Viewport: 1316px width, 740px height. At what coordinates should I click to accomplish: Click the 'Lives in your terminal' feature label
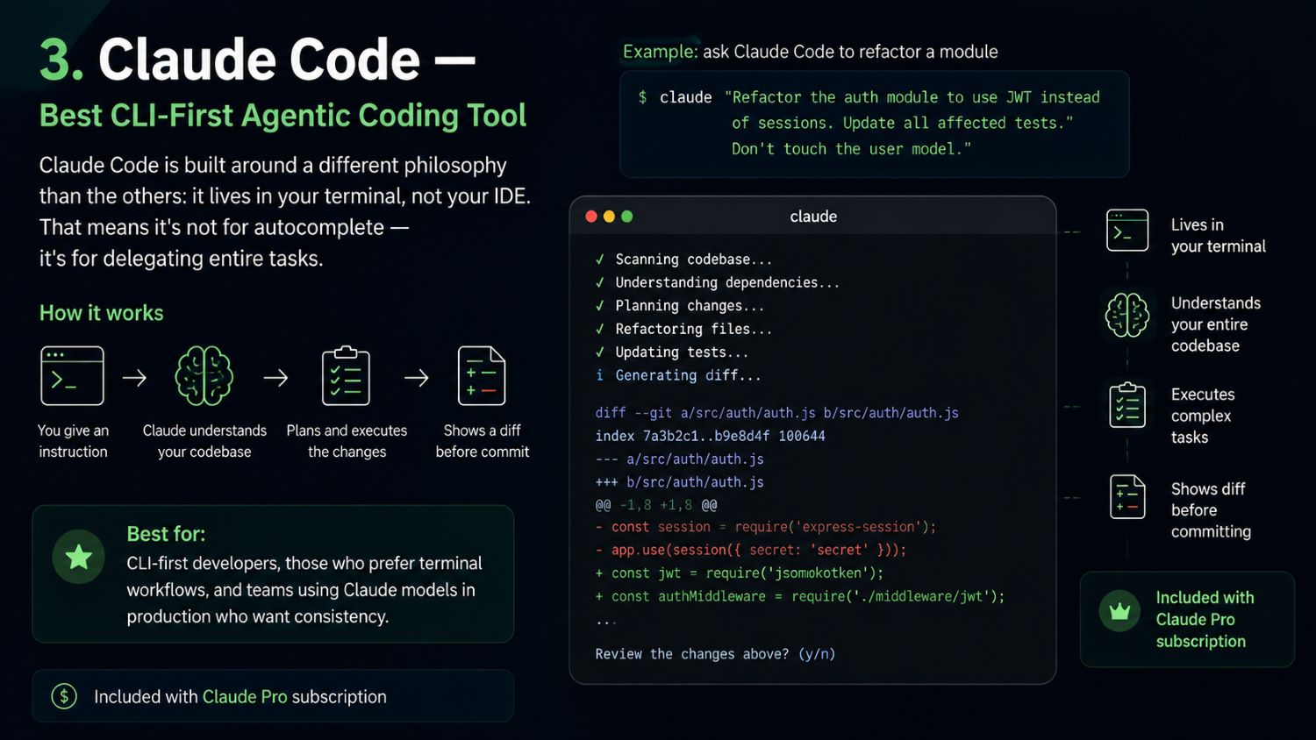1218,235
